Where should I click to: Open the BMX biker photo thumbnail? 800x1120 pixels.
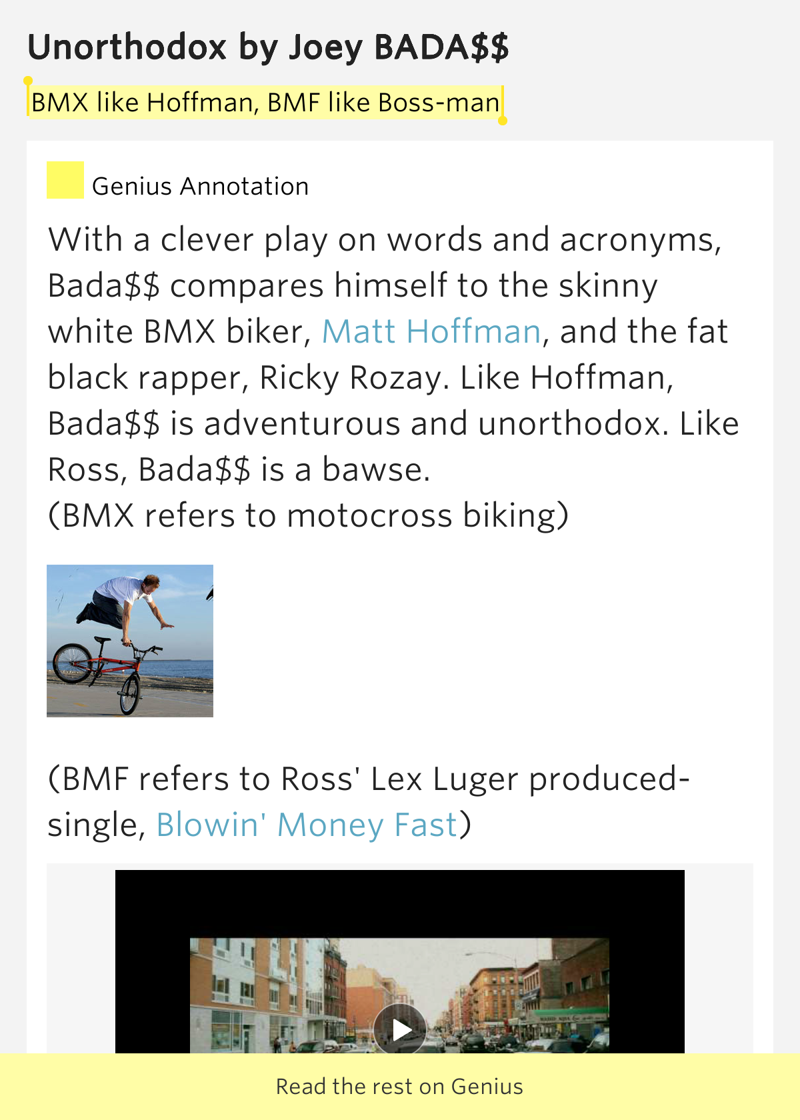click(130, 641)
